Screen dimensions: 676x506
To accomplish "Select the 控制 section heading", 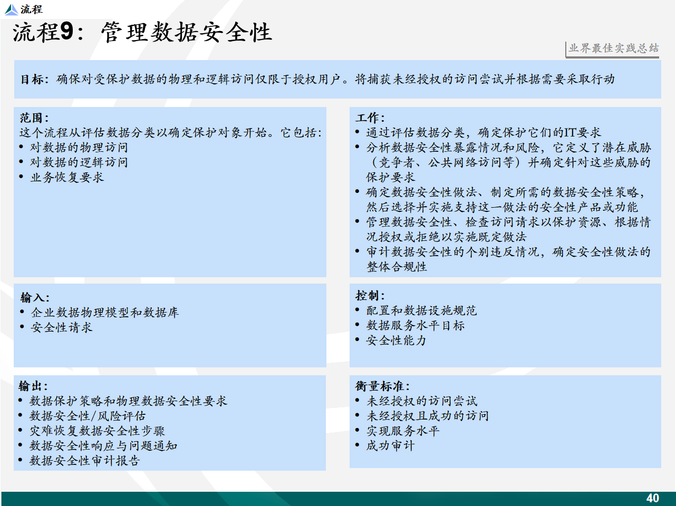I will coord(370,295).
